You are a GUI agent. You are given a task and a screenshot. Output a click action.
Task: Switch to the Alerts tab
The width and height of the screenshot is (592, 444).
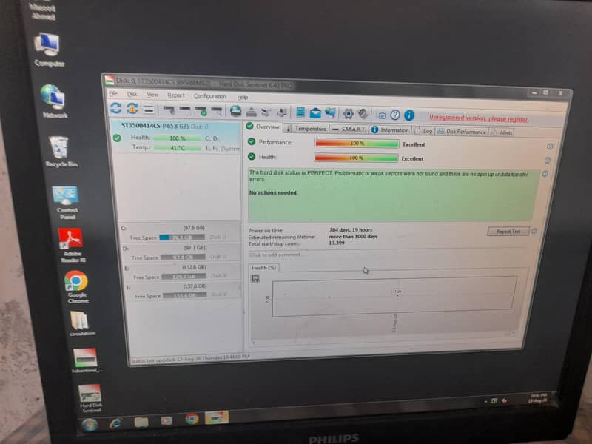point(502,132)
